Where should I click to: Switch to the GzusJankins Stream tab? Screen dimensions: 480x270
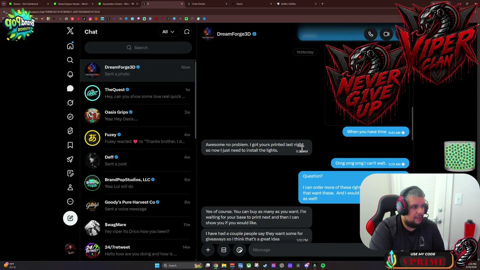[118, 4]
